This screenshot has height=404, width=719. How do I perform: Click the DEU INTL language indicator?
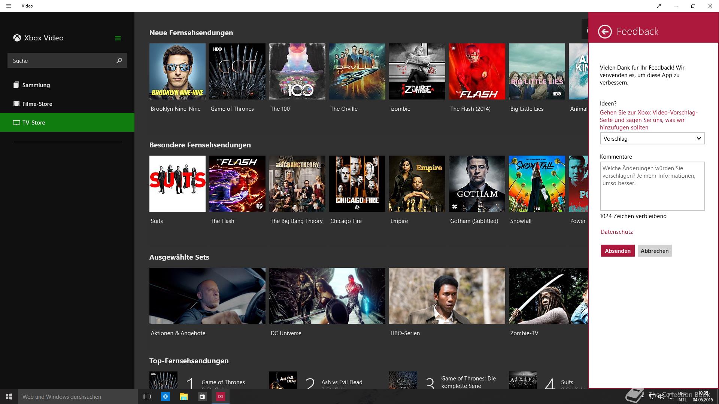(682, 397)
